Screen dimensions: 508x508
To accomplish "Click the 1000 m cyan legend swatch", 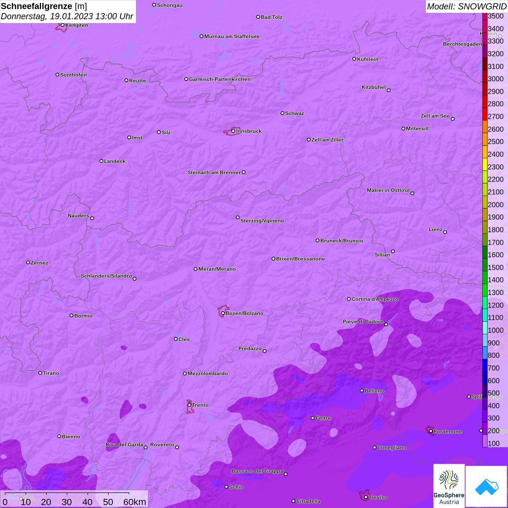I will (x=485, y=328).
